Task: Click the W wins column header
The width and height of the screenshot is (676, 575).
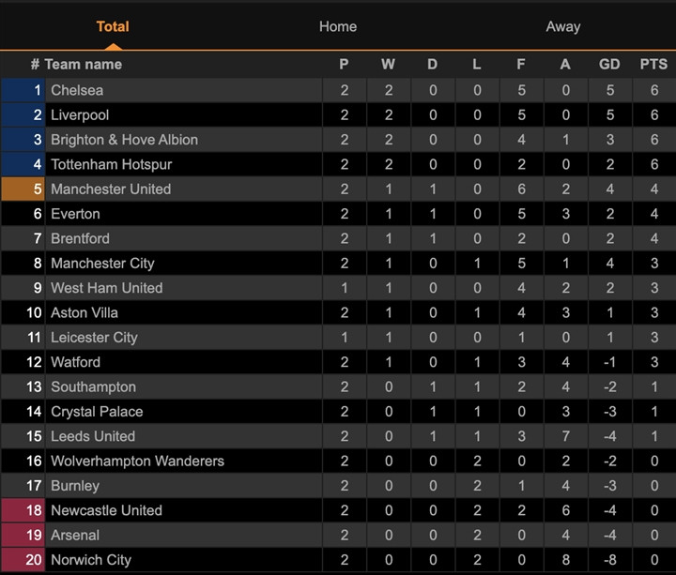Action: 388,65
